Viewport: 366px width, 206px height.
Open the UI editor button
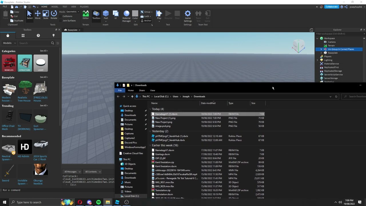click(116, 15)
